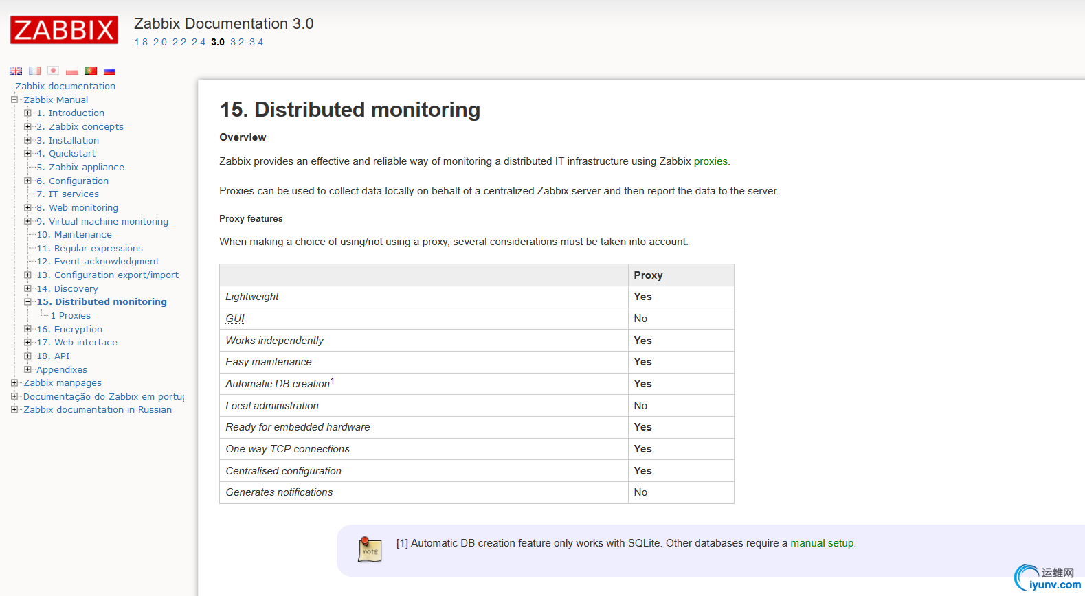This screenshot has height=596, width=1085.
Task: Open the proxies link in Overview
Action: [x=711, y=161]
